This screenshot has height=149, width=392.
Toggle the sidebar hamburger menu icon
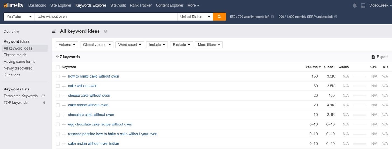click(54, 31)
